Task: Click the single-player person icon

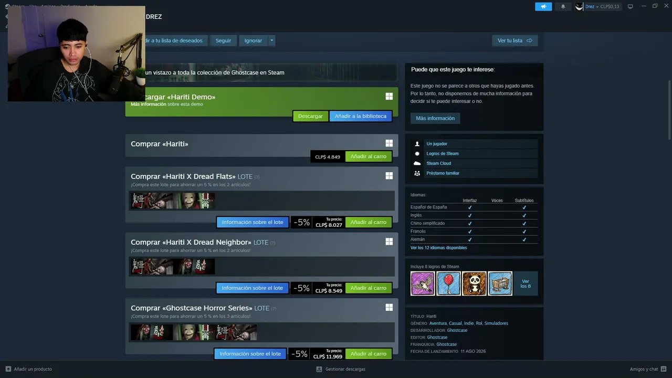Action: pyautogui.click(x=417, y=144)
